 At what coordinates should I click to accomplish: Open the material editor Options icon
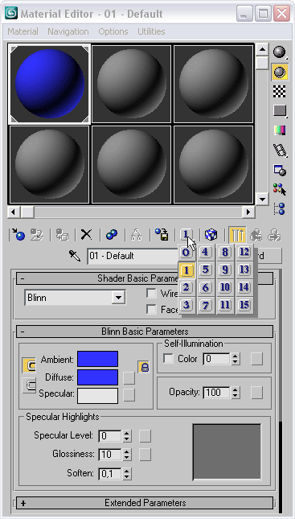coord(280,170)
